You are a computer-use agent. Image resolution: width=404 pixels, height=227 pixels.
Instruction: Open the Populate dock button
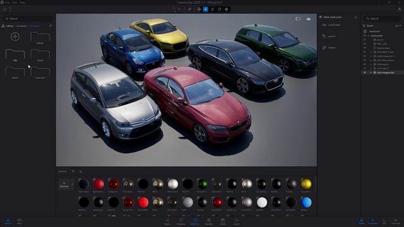[x=209, y=221]
